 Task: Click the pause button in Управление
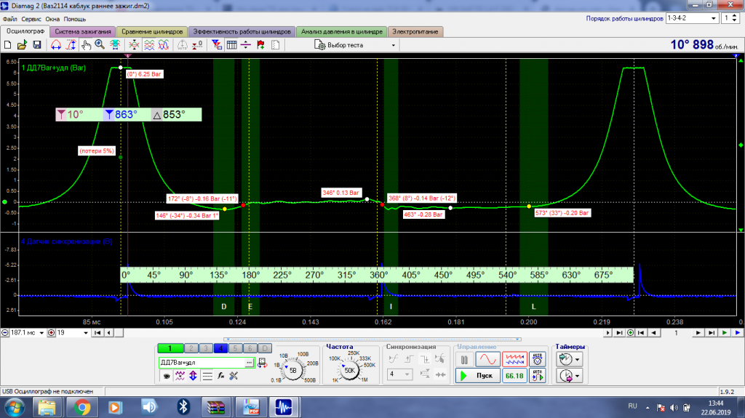[x=464, y=360]
